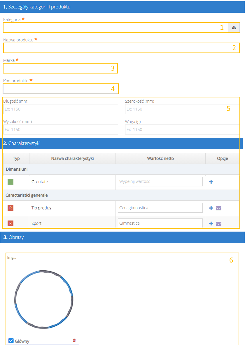Screen dimensions: 245x350
Task: Click into the Waga (g) field
Action: (x=182, y=129)
